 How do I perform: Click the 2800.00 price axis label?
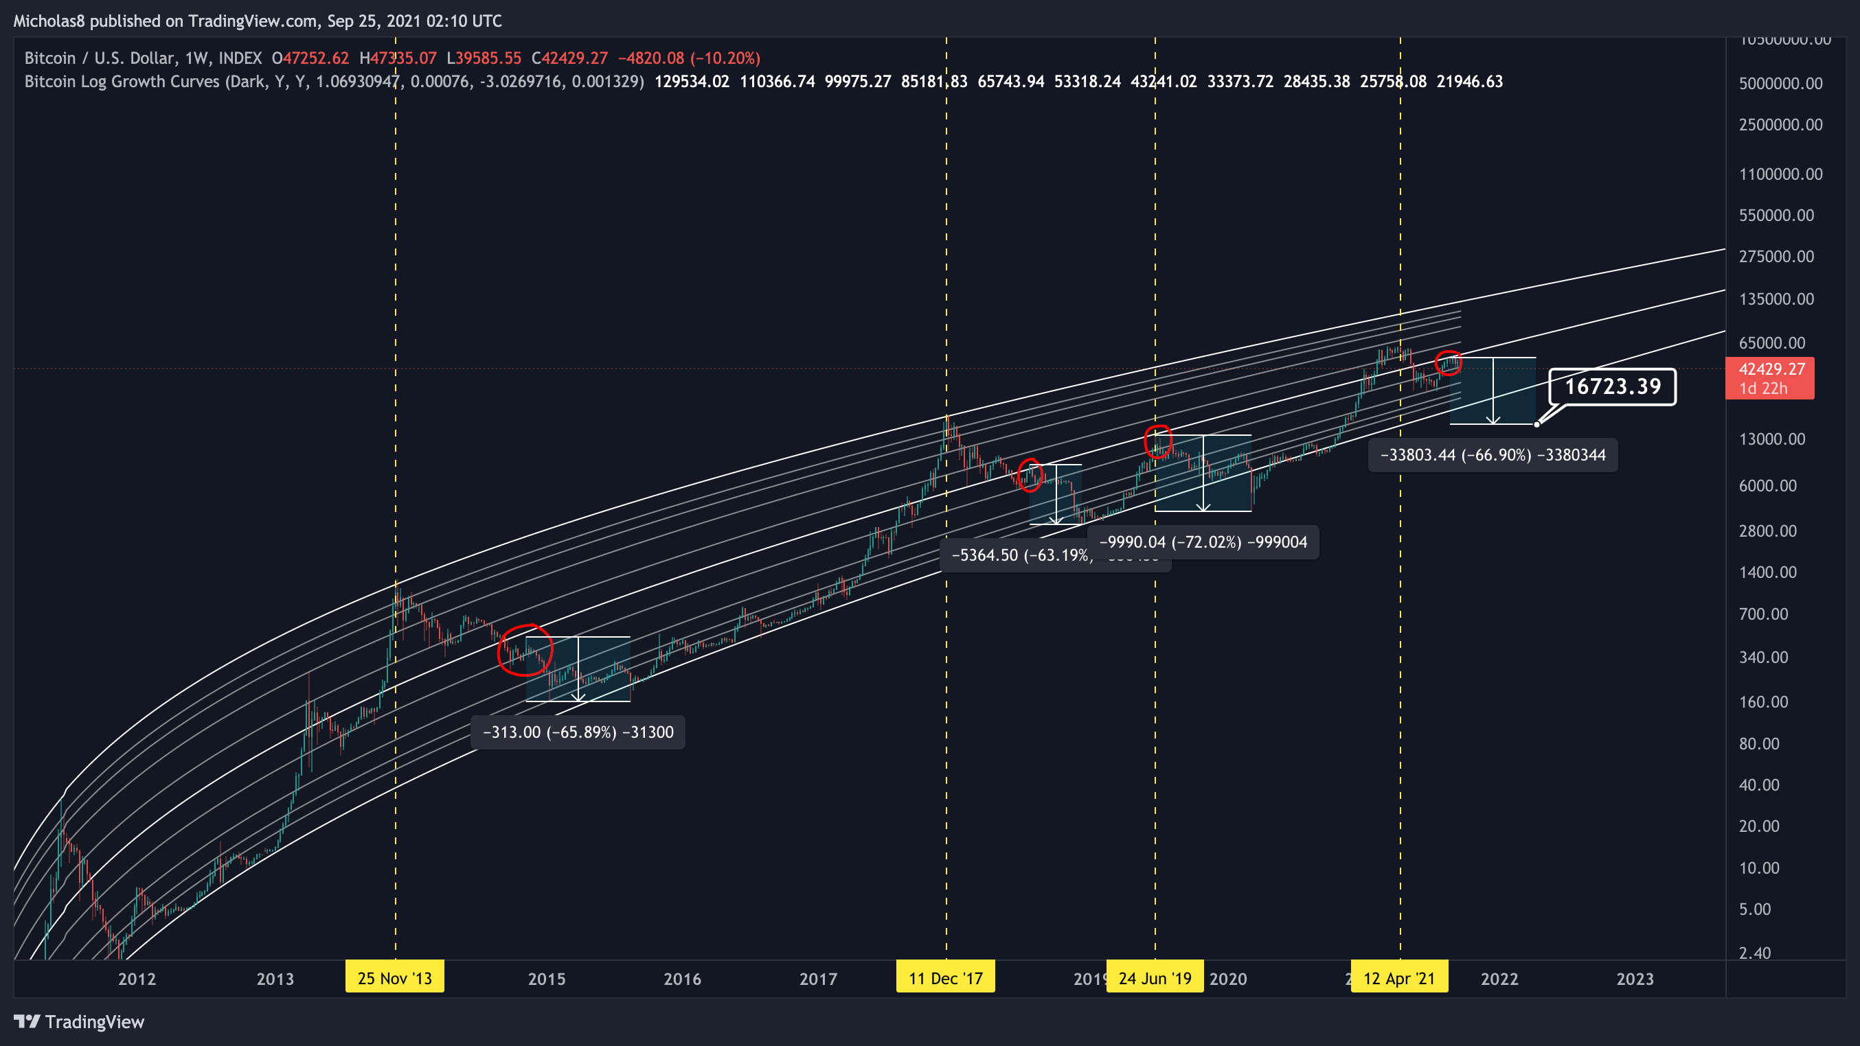pyautogui.click(x=1767, y=531)
